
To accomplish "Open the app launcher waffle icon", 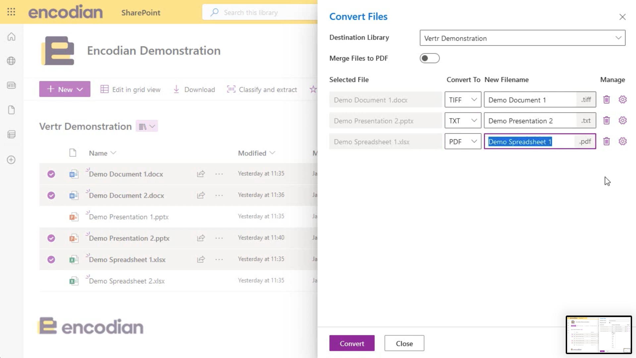I will coord(11,12).
